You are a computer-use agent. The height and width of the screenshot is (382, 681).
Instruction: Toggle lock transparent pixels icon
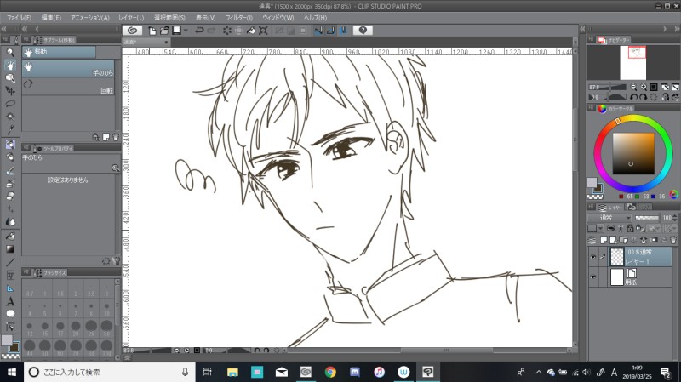click(x=640, y=228)
